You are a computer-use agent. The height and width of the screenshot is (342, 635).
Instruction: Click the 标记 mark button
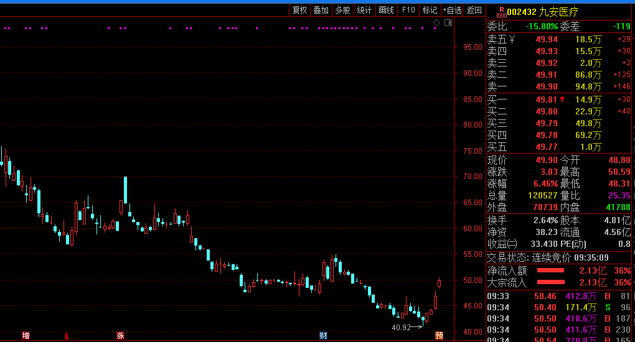430,10
